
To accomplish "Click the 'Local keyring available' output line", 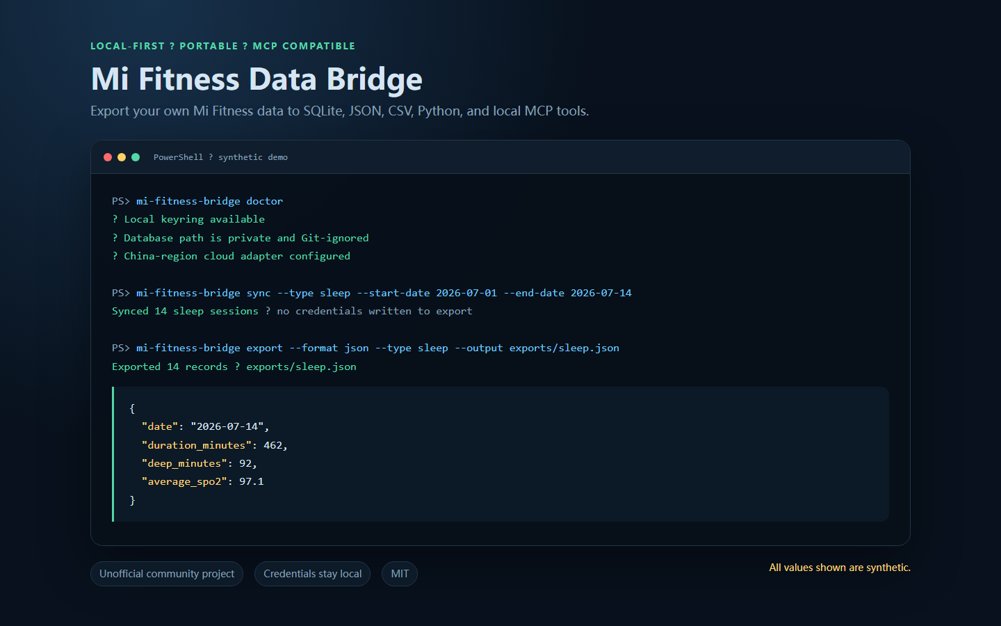I will [x=188, y=219].
